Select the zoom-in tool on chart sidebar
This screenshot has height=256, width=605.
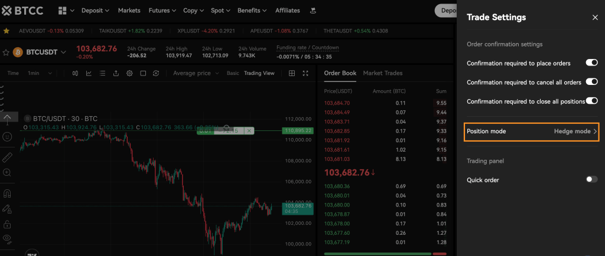[x=7, y=172]
